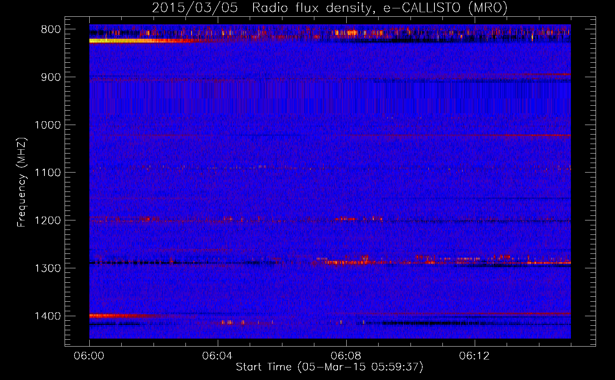Select the 800 frequency tick label
615x380 pixels.
[x=51, y=30]
